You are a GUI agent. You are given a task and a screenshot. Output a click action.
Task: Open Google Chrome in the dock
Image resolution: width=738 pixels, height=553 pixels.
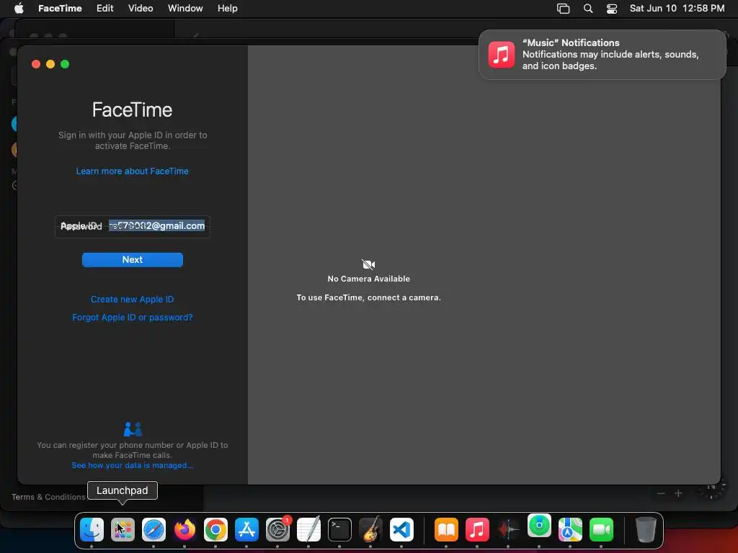(215, 529)
